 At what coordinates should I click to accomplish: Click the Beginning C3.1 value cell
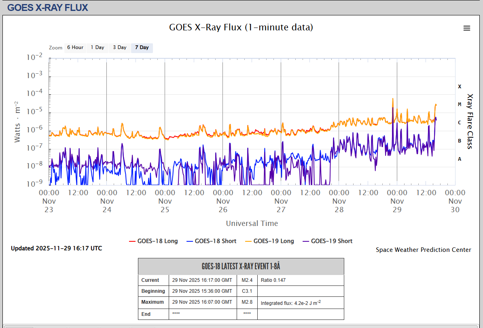[x=247, y=291]
